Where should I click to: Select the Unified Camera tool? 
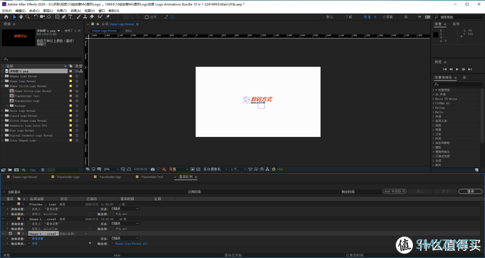pos(42,17)
